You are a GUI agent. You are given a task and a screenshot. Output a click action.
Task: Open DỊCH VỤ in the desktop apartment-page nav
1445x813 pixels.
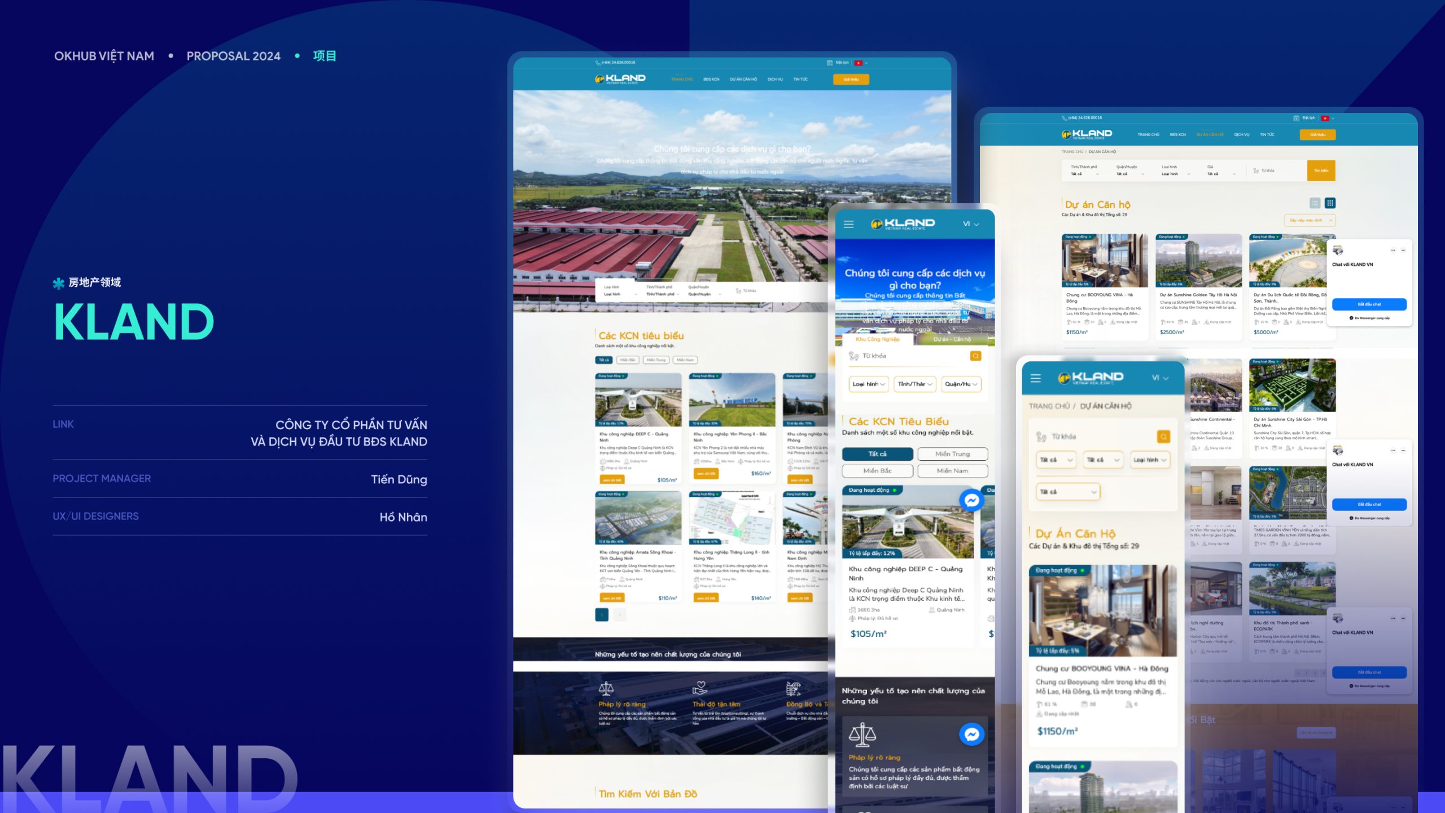pos(1242,135)
